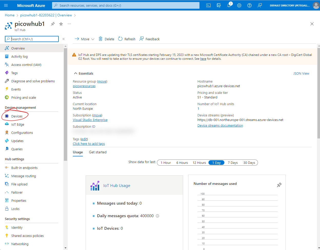The height and width of the screenshot is (250, 320).
Task: Open the Help question mark icon
Action: 249,5
